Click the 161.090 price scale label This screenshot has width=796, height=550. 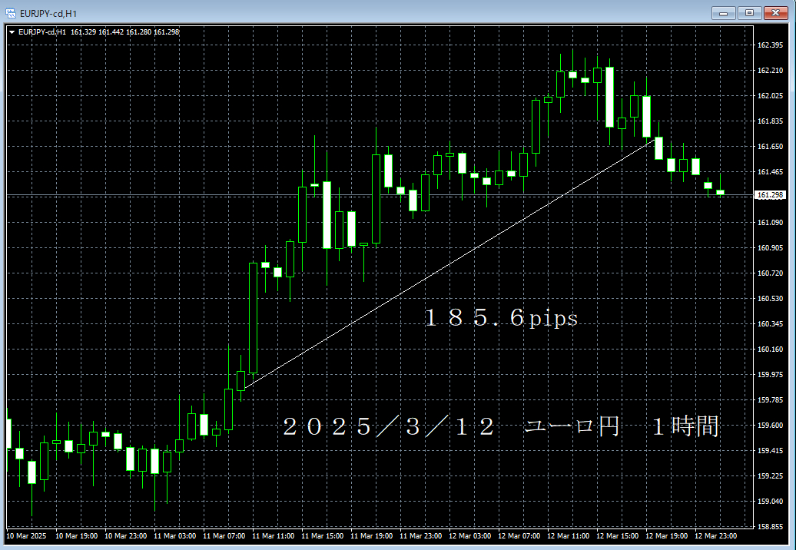770,223
